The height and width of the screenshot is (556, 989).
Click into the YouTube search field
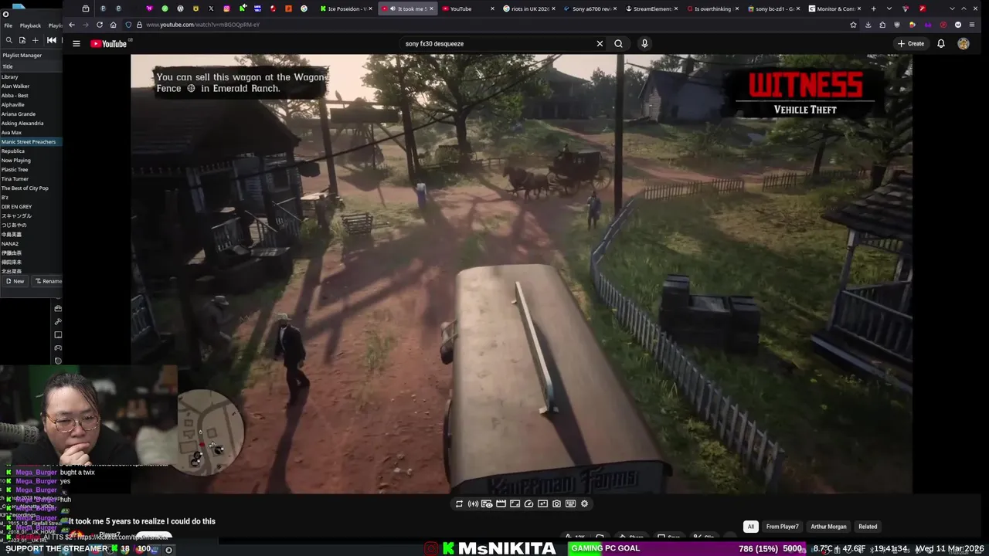pyautogui.click(x=497, y=43)
